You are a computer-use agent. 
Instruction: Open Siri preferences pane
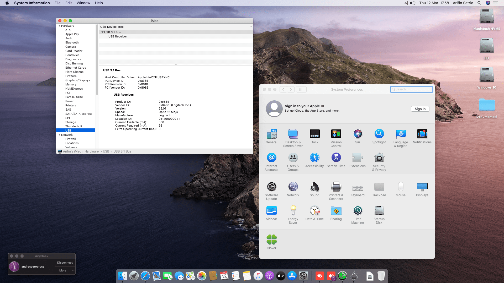tap(358, 136)
